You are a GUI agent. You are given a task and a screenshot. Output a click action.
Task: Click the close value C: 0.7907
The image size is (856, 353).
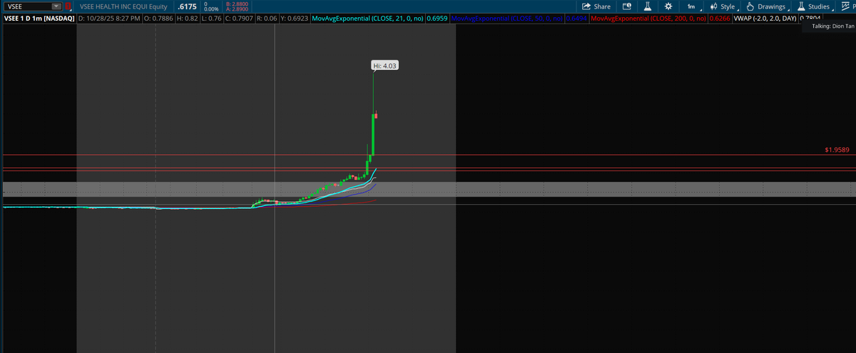pyautogui.click(x=239, y=17)
